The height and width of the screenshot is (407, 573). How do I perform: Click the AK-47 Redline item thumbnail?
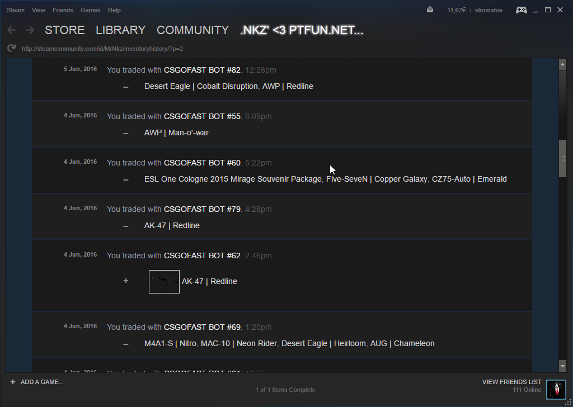164,282
